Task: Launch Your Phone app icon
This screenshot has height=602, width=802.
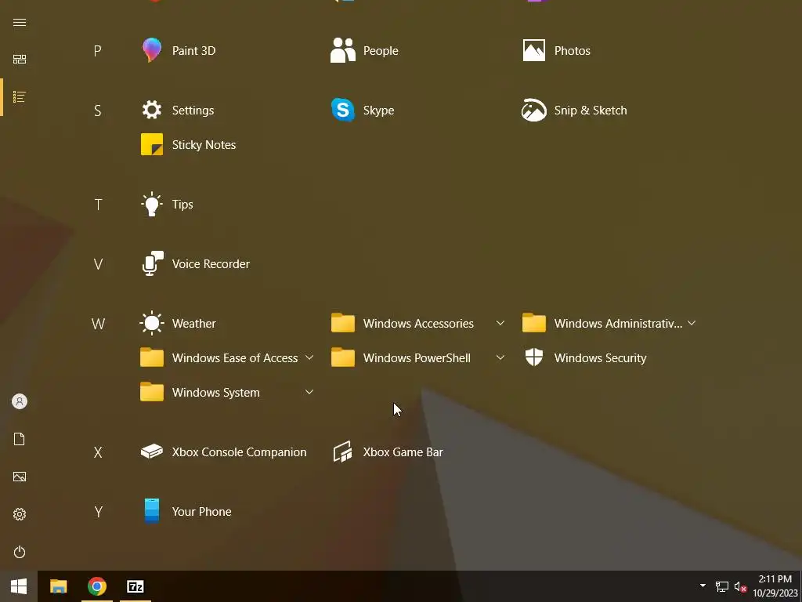Action: point(152,511)
